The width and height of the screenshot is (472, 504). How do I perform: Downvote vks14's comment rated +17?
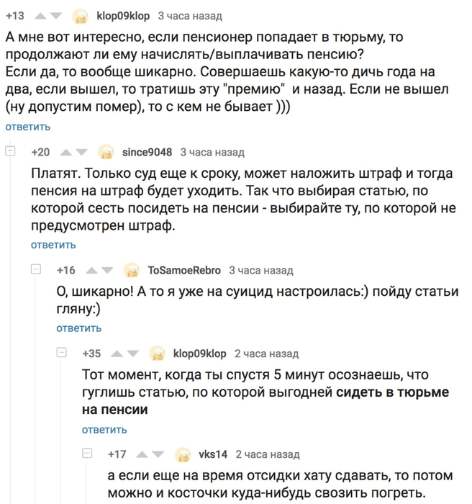click(x=158, y=454)
